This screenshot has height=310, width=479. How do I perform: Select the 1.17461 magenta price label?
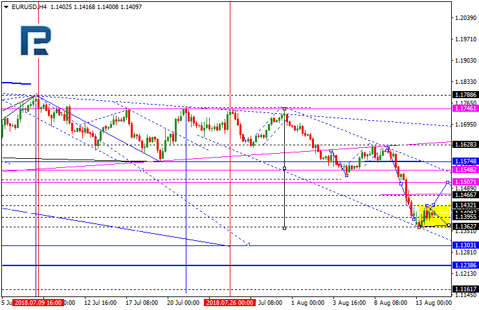click(x=465, y=108)
